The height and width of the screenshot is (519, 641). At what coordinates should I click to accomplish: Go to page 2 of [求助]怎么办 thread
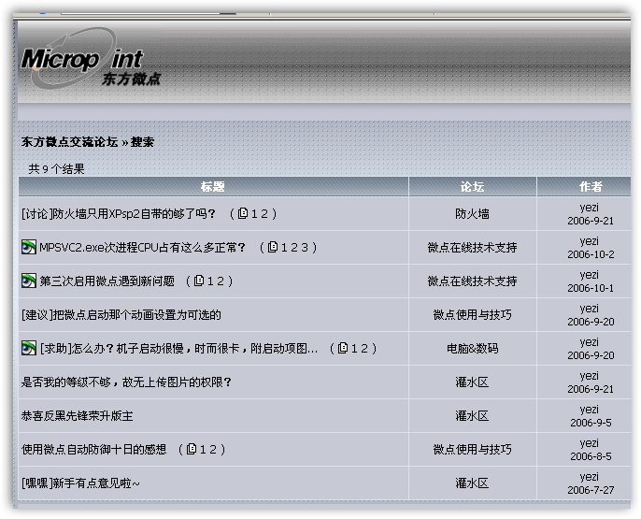[364, 349]
